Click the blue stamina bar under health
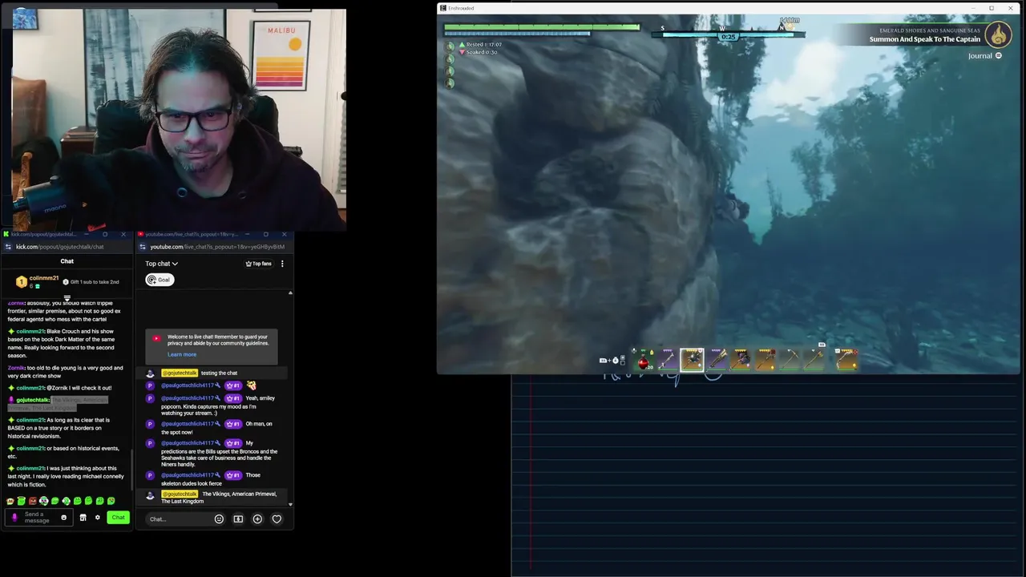Image resolution: width=1026 pixels, height=577 pixels. [x=517, y=34]
